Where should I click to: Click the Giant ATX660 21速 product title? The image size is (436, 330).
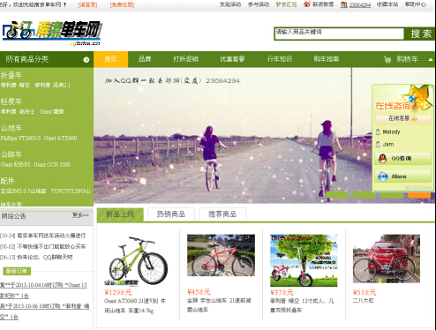click(x=135, y=305)
